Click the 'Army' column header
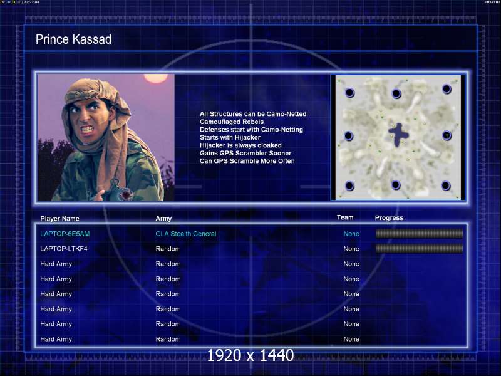 pyautogui.click(x=163, y=218)
